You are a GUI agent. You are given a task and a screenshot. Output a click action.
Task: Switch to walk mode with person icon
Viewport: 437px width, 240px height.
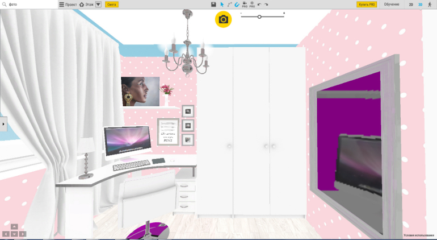pos(430,5)
